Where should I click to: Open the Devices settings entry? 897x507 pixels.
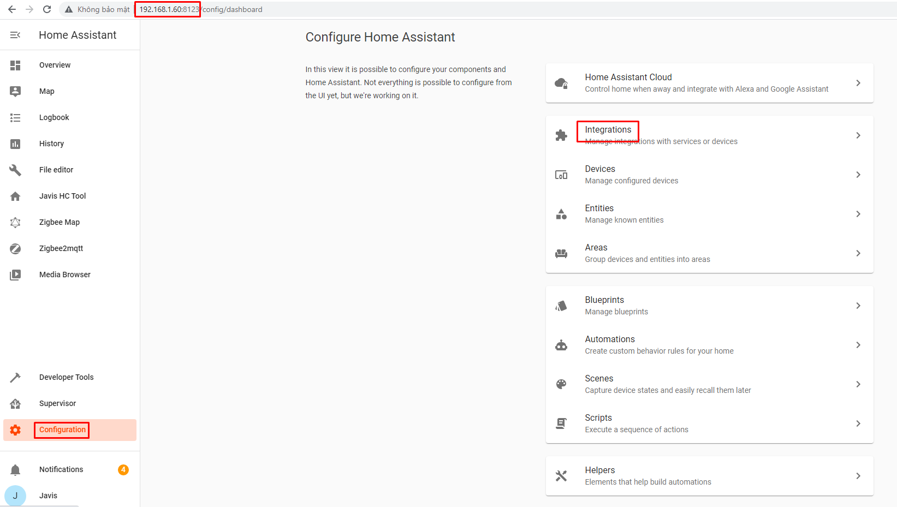[710, 175]
